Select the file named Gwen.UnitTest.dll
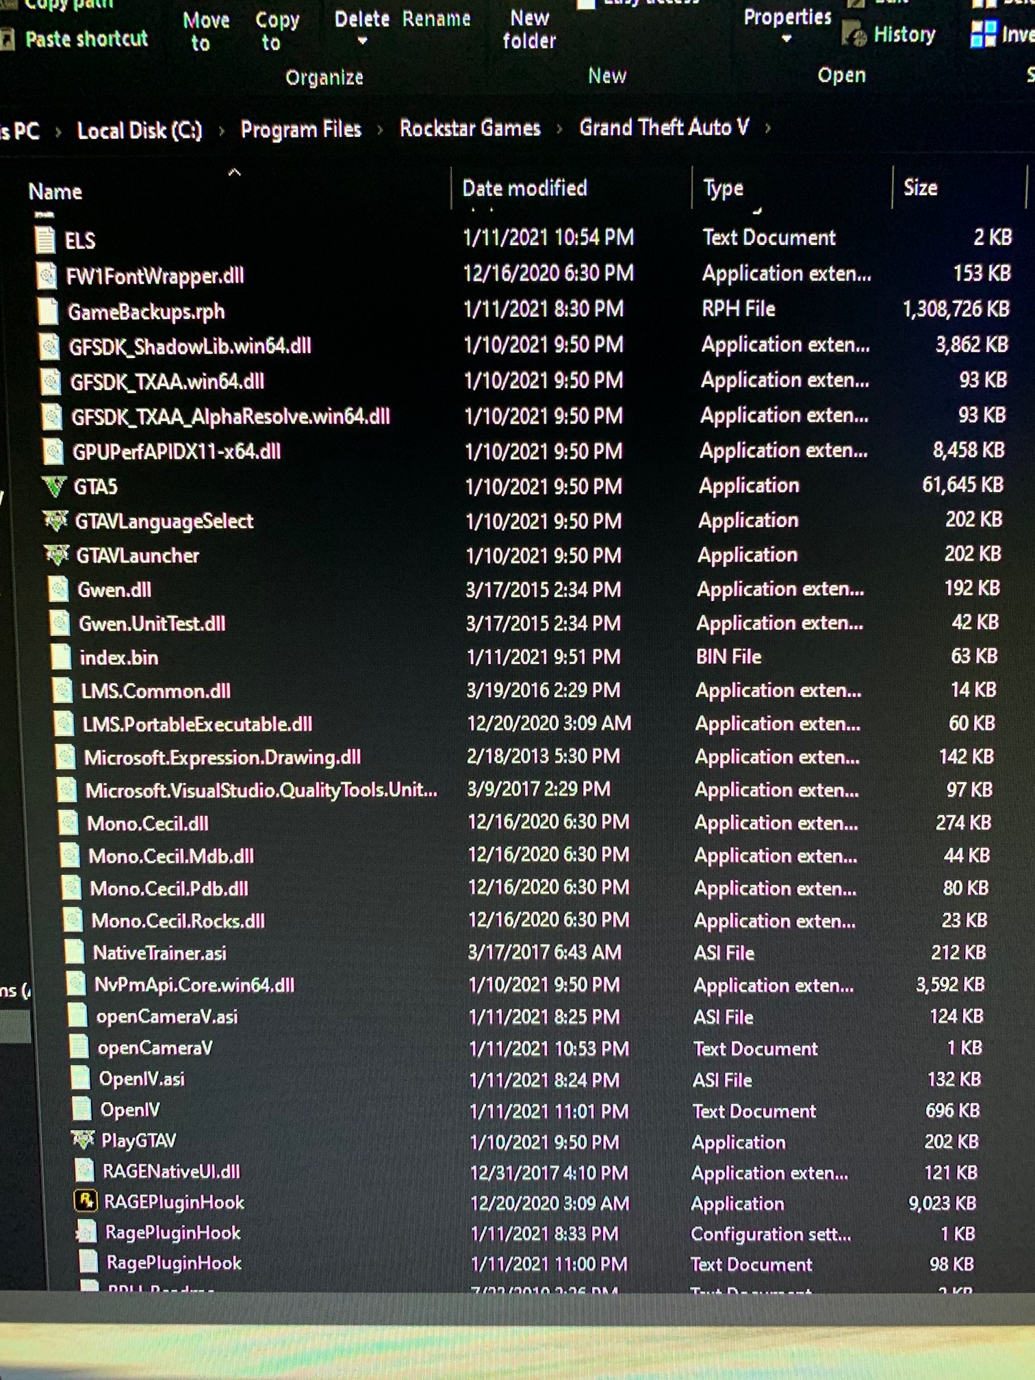 (152, 624)
